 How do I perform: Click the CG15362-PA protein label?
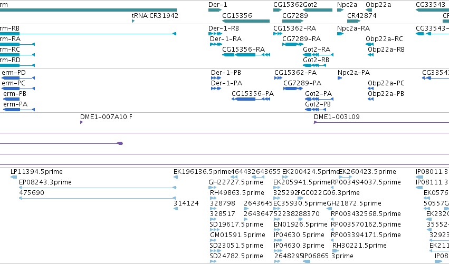click(x=295, y=73)
